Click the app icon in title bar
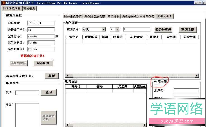Screen dimensions: 206x127 coord(3,3)
